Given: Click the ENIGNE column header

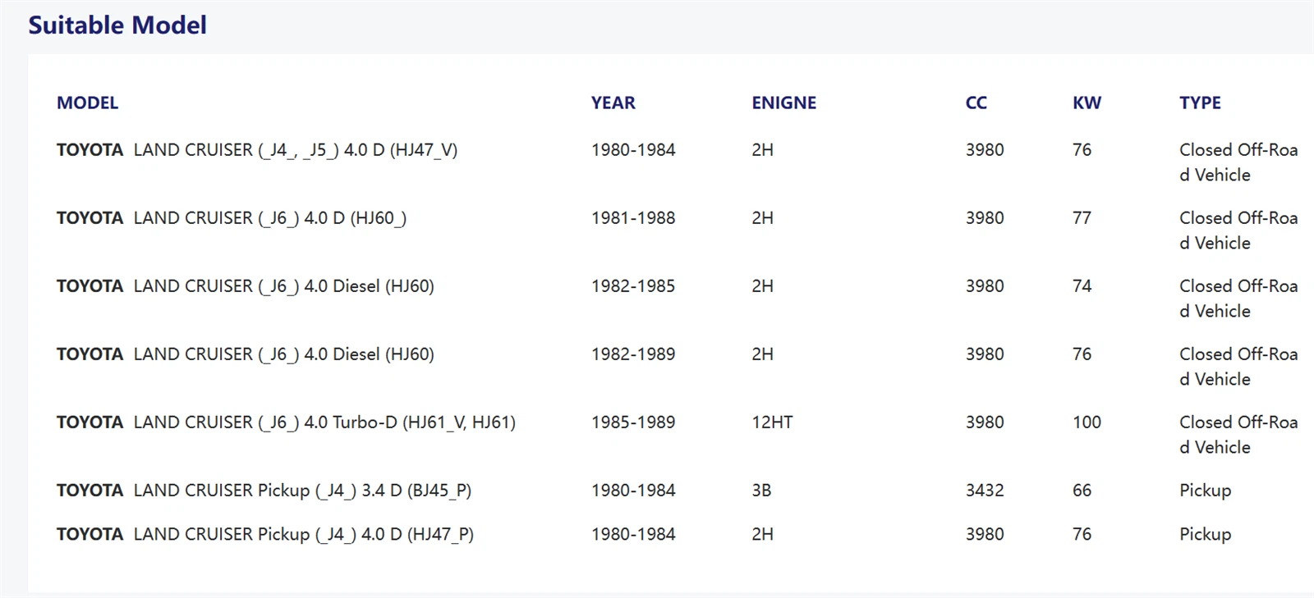Looking at the screenshot, I should pyautogui.click(x=783, y=103).
